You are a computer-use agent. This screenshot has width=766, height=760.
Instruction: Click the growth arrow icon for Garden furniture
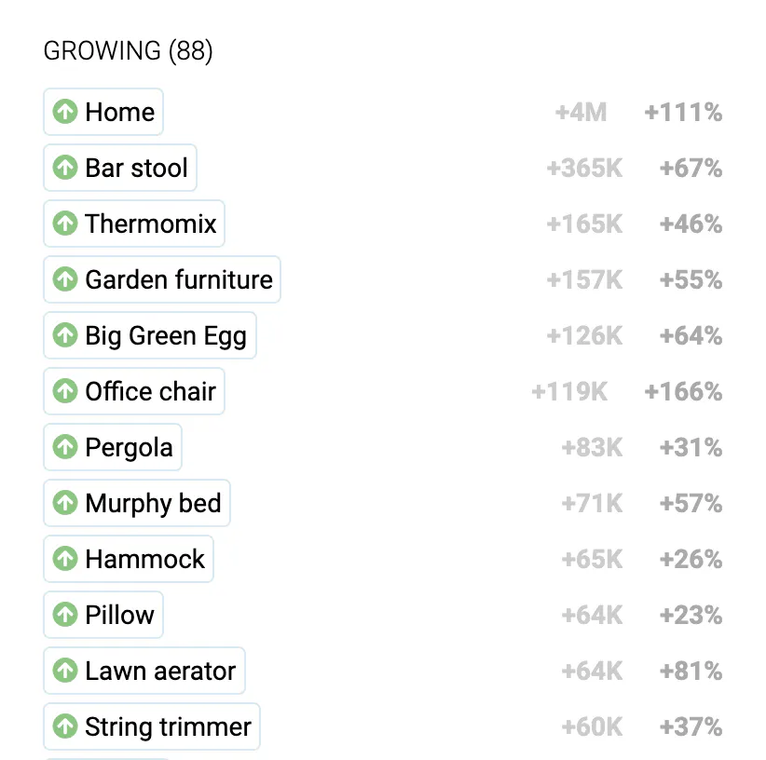coord(65,279)
